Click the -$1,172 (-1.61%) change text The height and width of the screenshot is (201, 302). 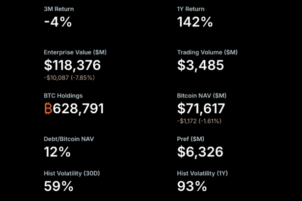click(199, 121)
